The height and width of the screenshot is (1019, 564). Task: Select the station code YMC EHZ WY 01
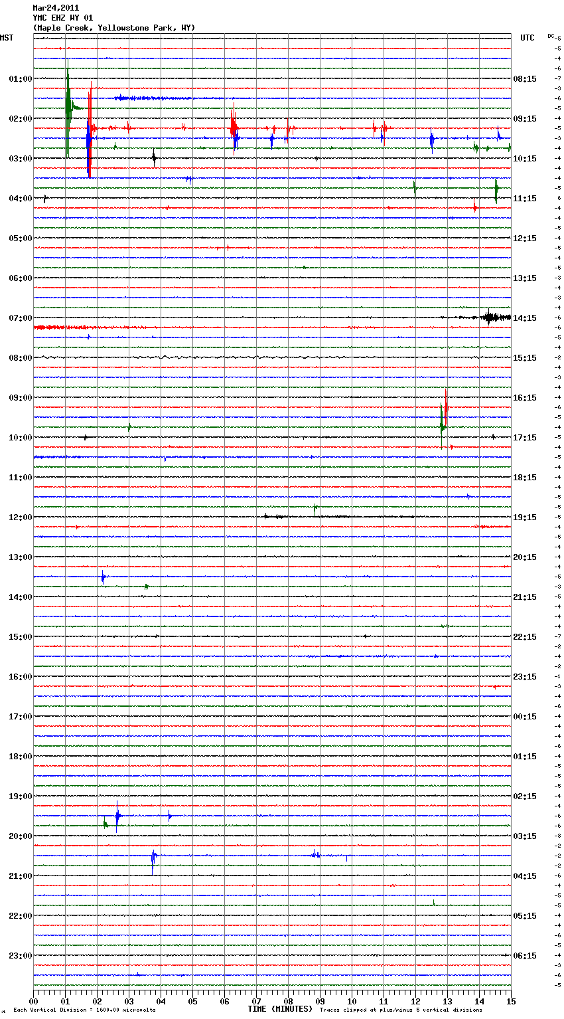(63, 18)
